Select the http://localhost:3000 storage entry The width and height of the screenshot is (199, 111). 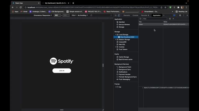[x=126, y=37]
